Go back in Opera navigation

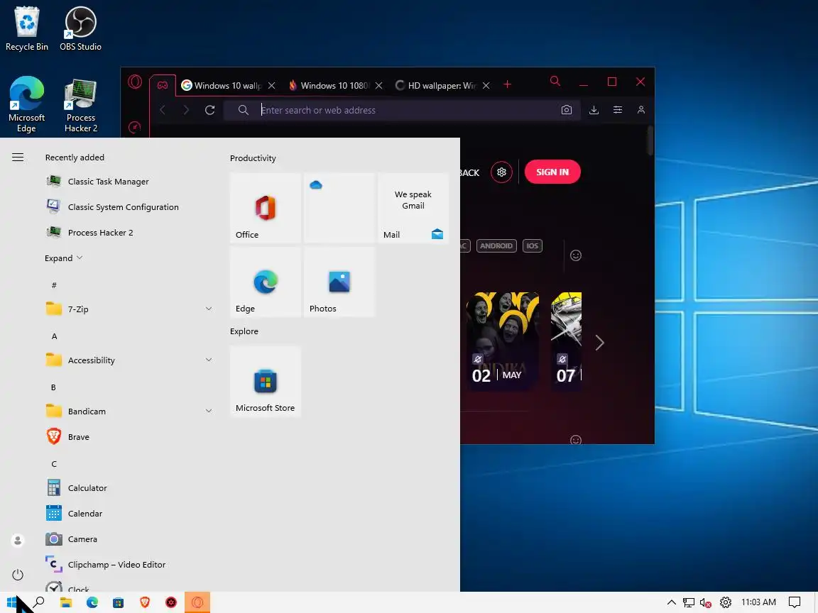point(163,110)
